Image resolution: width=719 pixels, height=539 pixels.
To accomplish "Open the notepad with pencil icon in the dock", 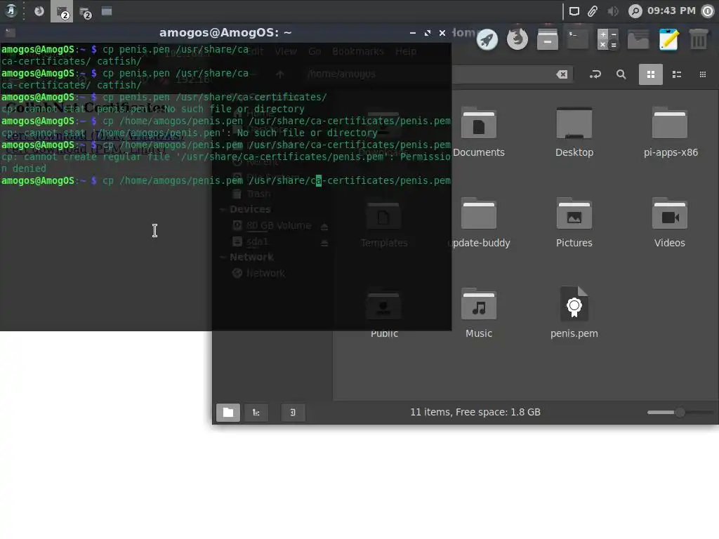I will (x=668, y=39).
